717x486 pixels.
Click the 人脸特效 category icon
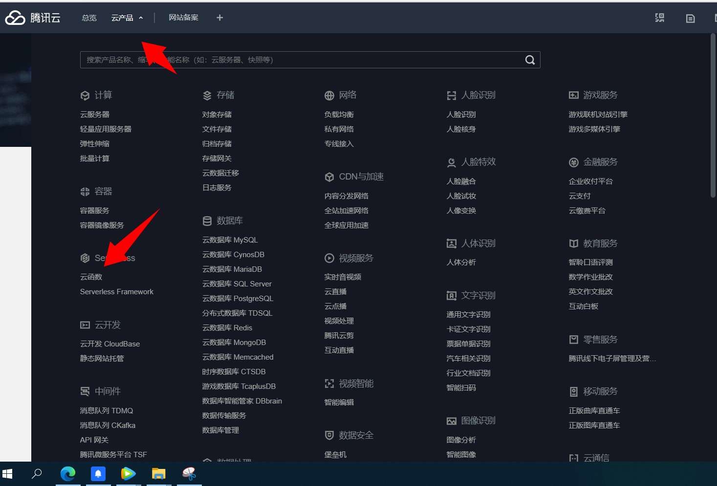[452, 162]
